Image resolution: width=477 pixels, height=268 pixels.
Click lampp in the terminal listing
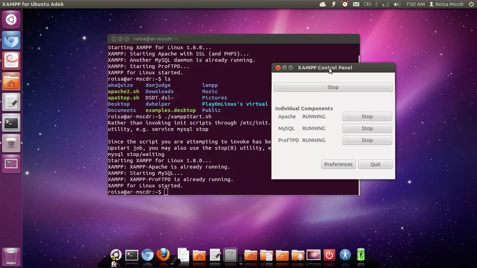[210, 85]
